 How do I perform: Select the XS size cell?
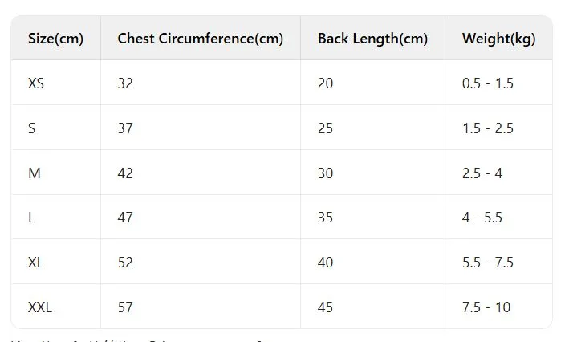(36, 83)
